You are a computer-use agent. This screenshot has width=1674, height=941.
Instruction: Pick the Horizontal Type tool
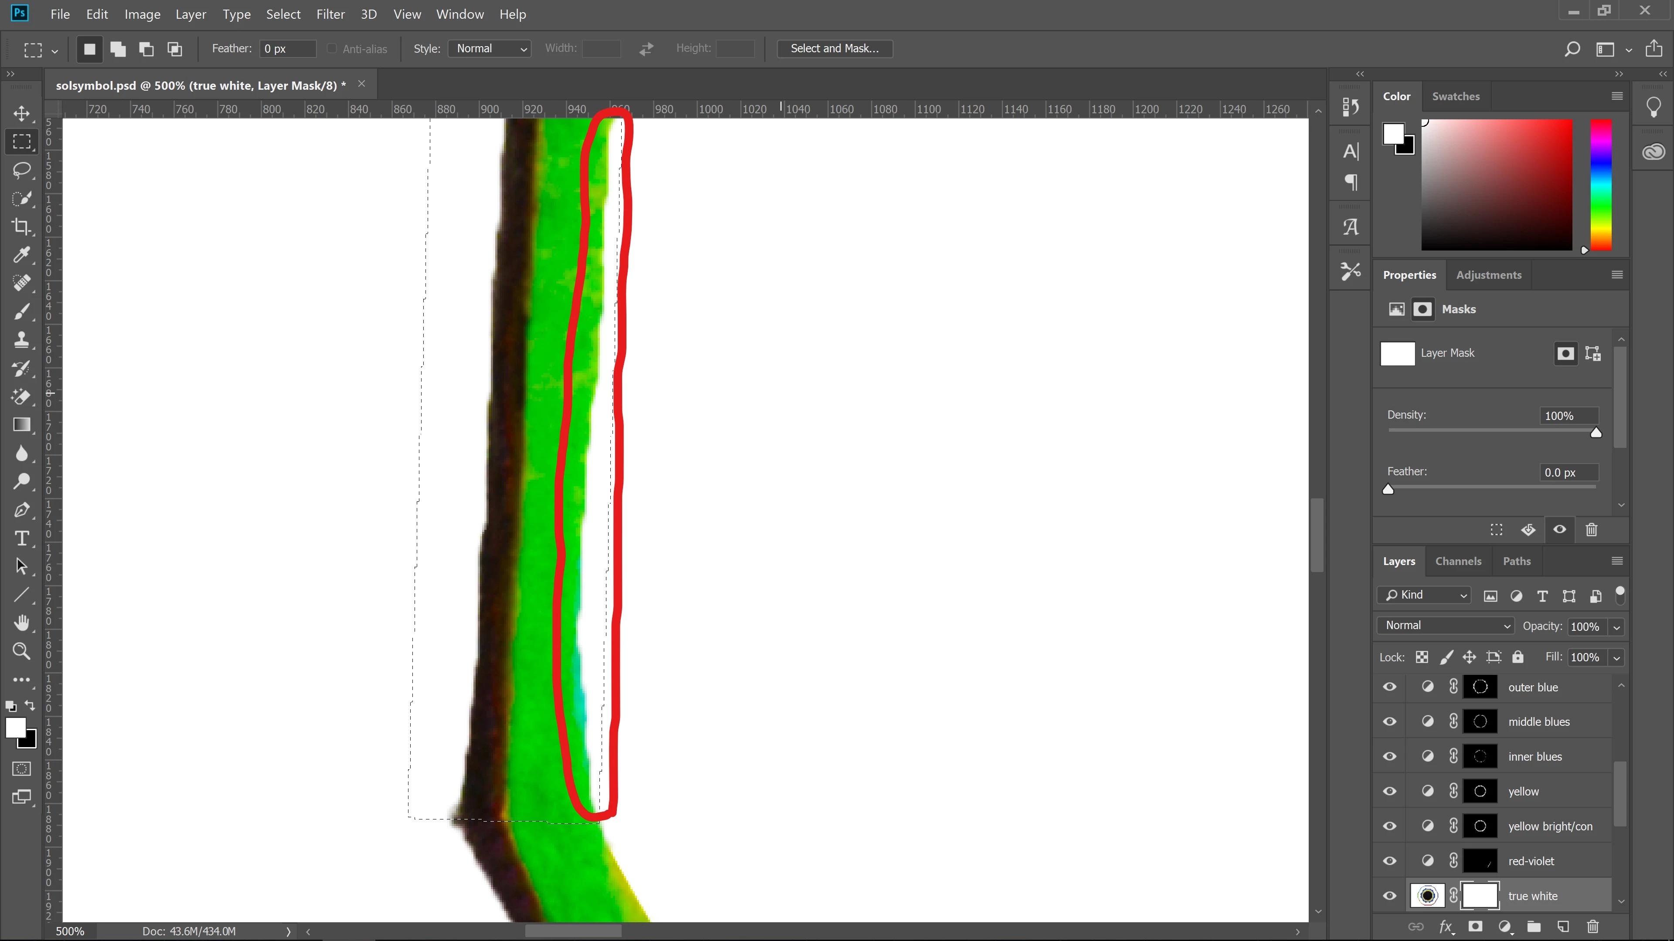[x=21, y=538]
